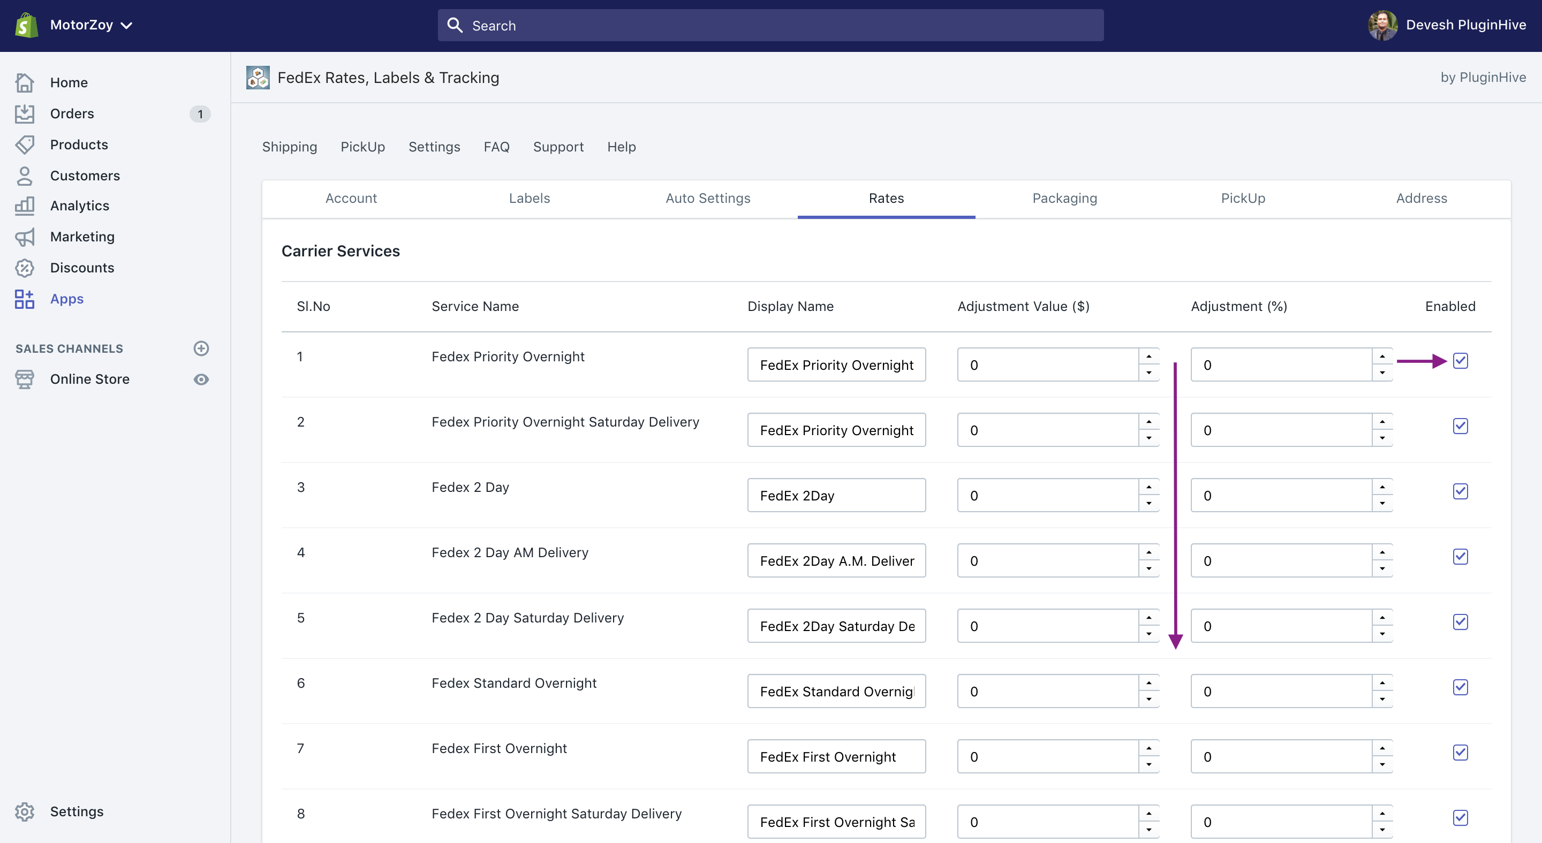Switch to the Labels tab
Screen dimensions: 1542x843
pyautogui.click(x=529, y=198)
